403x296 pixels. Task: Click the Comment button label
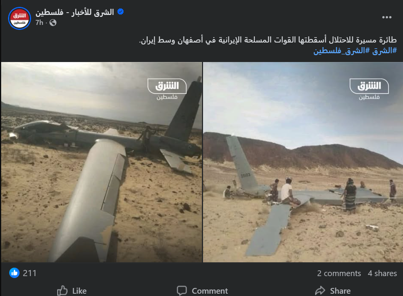click(210, 291)
